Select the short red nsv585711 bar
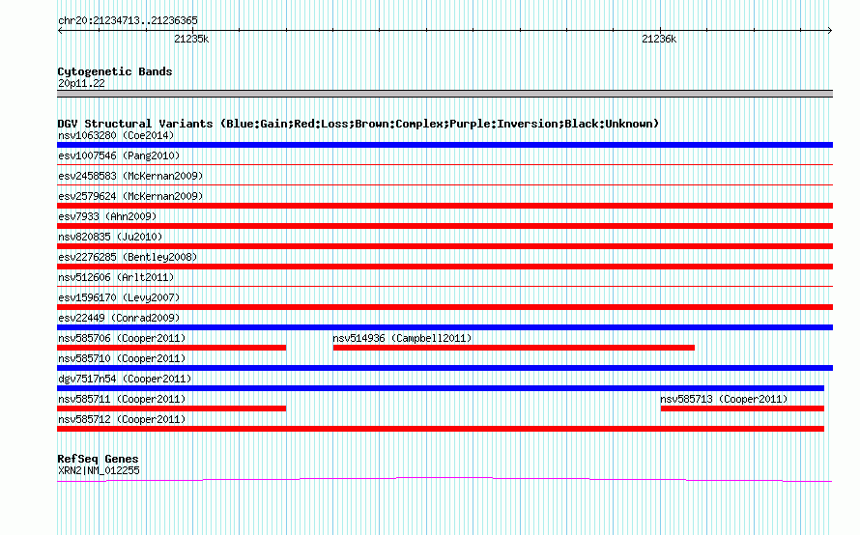Viewport: 860px width, 535px height. [x=172, y=408]
